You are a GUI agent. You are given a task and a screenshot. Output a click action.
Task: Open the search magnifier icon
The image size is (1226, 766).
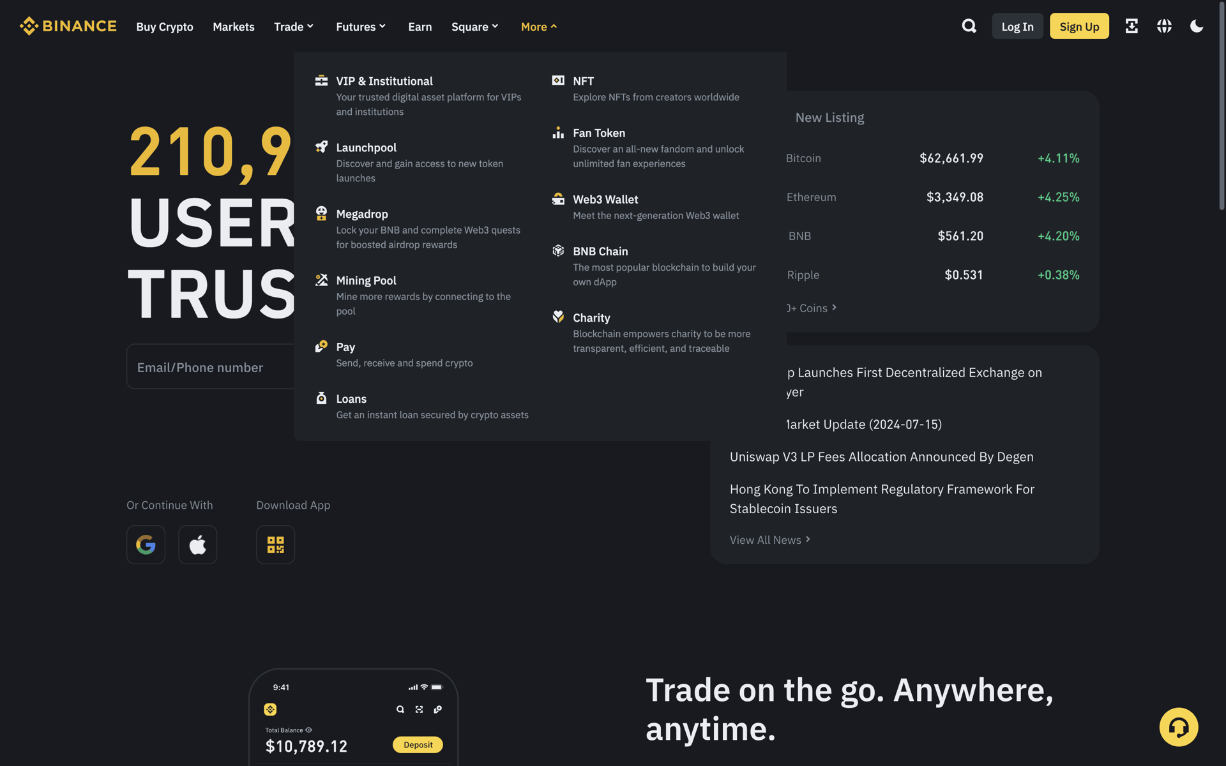coord(969,26)
